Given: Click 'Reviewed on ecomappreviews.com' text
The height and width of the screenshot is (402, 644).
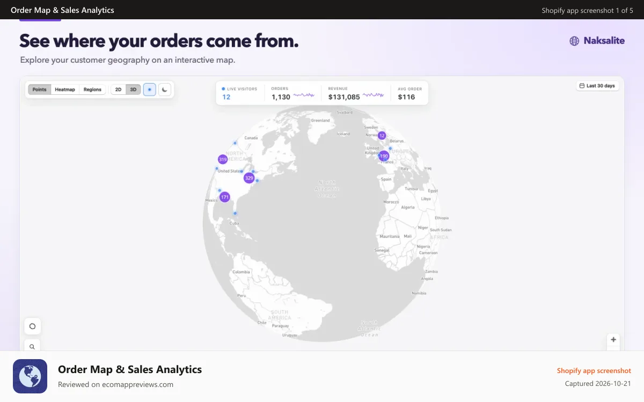Looking at the screenshot, I should pos(115,384).
